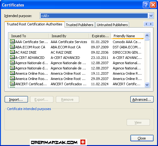The width and height of the screenshot is (158, 146).
Task: Sort by the Issued To column header
Action: tap(29, 36)
